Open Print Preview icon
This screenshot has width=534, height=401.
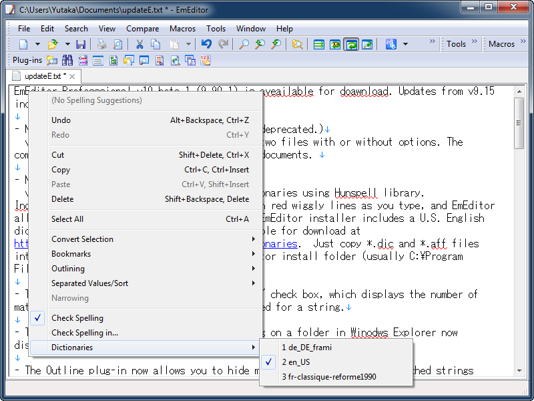[118, 44]
